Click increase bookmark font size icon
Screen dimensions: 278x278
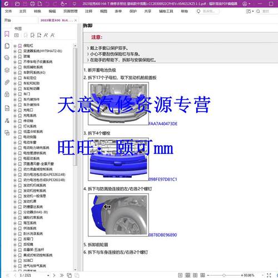pyautogui.click(x=46, y=35)
